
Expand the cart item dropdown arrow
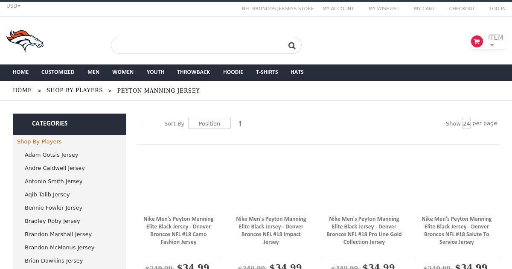click(492, 45)
